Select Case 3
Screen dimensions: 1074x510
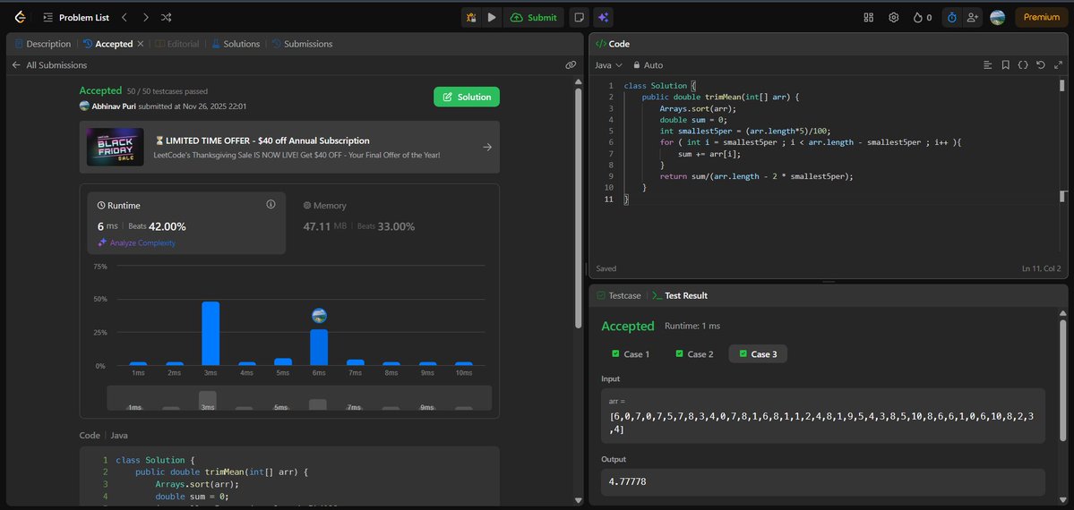[758, 354]
